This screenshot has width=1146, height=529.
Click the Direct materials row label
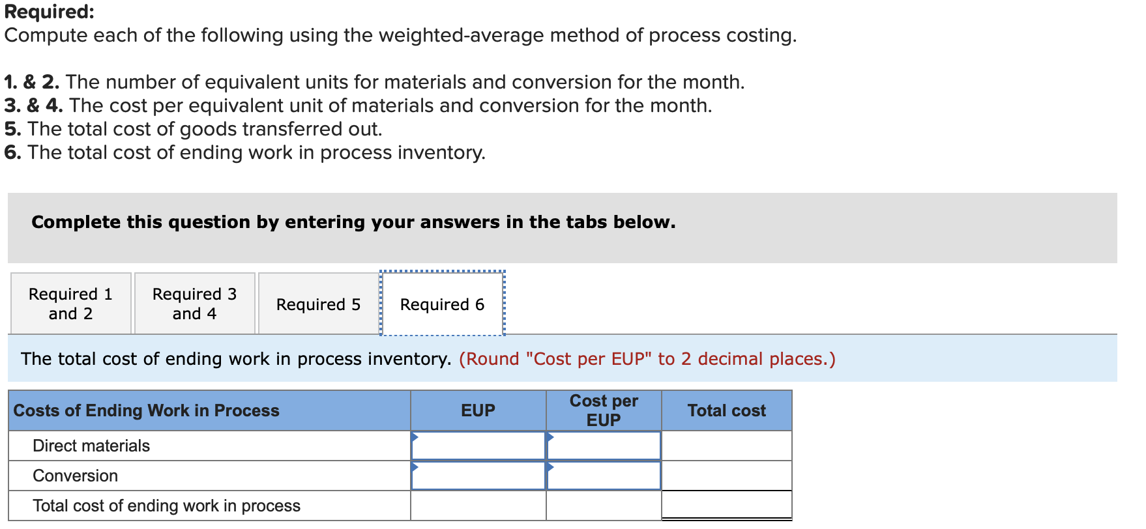[91, 446]
